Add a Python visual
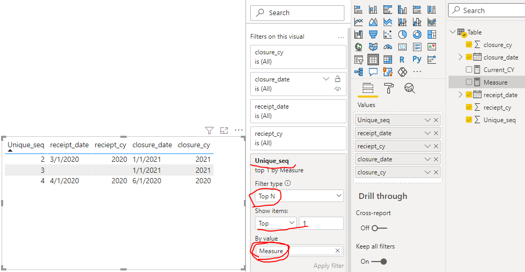This screenshot has height=272, width=525. (x=417, y=60)
